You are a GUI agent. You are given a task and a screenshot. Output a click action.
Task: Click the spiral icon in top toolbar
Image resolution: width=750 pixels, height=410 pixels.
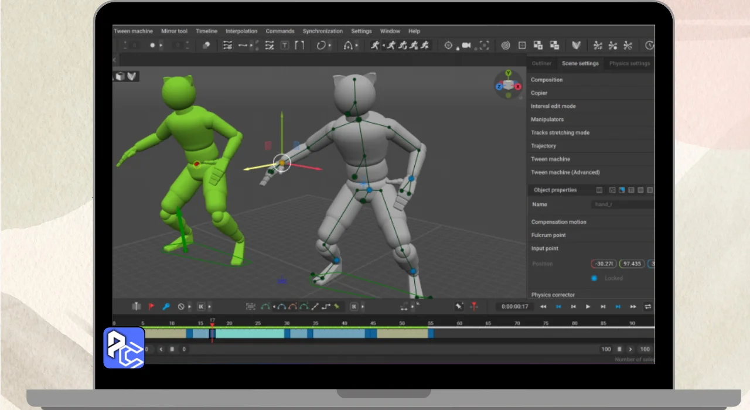[x=505, y=46]
